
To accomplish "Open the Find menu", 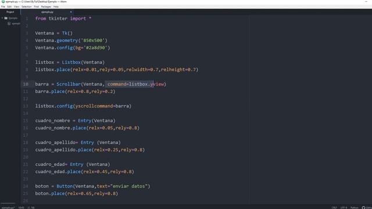I will pos(36,6).
